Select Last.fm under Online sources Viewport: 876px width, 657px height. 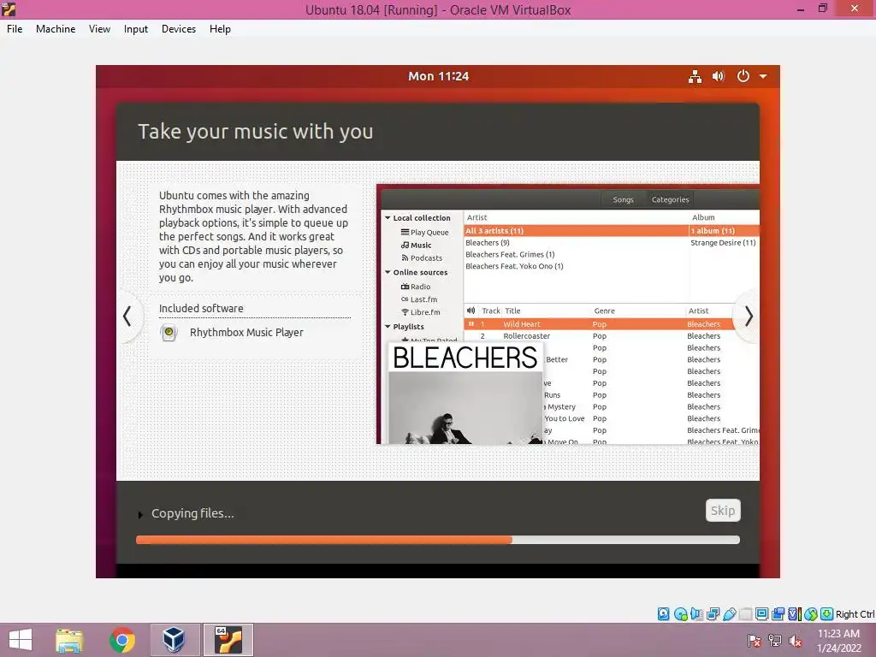coord(419,299)
